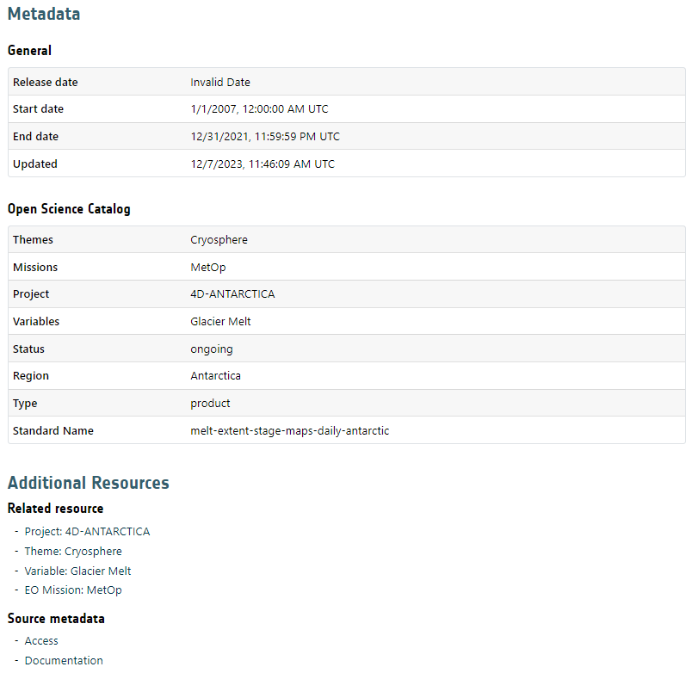Select the End date value 12/31/2021
This screenshot has width=692, height=673.
click(x=265, y=137)
